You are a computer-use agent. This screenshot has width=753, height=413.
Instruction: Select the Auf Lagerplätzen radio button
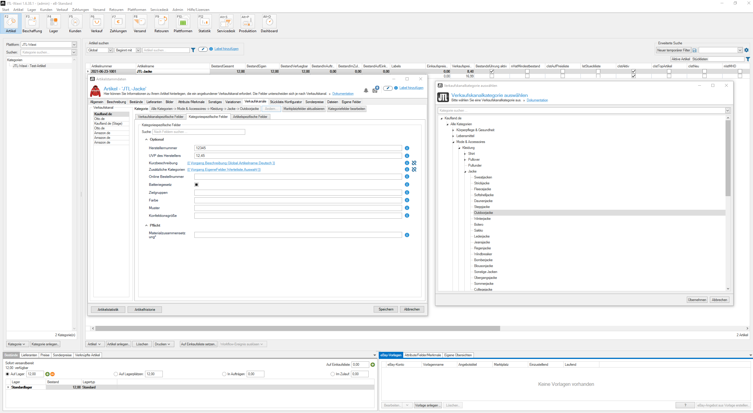click(x=116, y=374)
